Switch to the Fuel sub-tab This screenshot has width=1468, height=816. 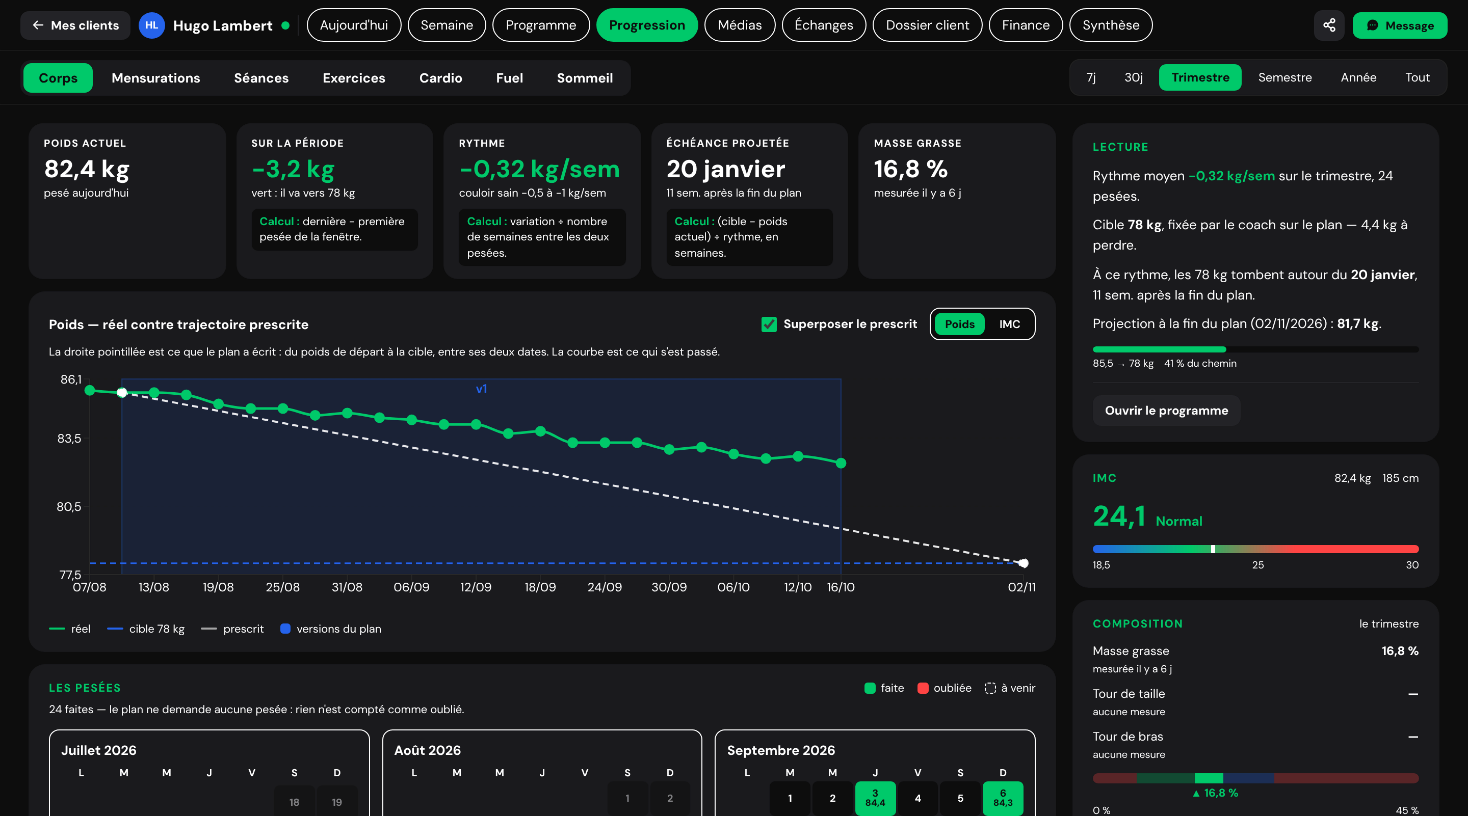(x=510, y=78)
